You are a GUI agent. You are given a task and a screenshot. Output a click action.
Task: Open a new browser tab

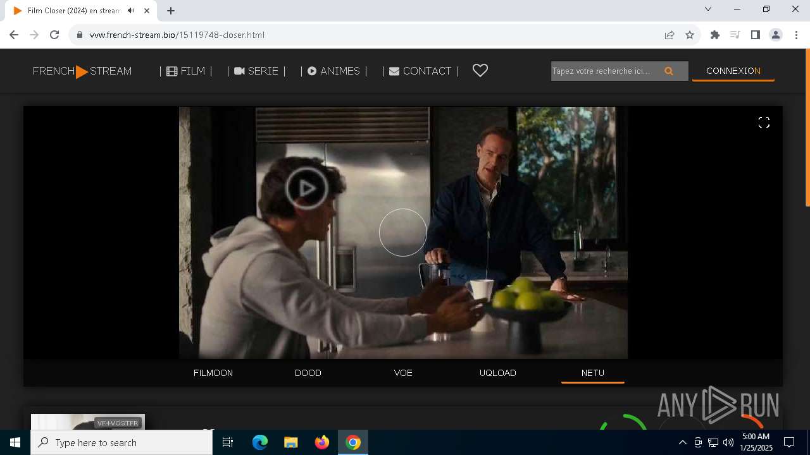point(171,11)
